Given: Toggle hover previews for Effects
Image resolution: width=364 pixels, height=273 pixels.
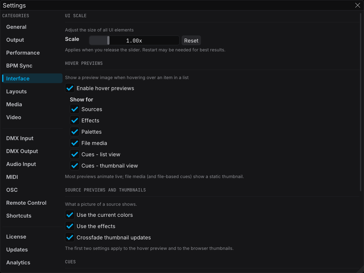Looking at the screenshot, I should click(x=75, y=120).
